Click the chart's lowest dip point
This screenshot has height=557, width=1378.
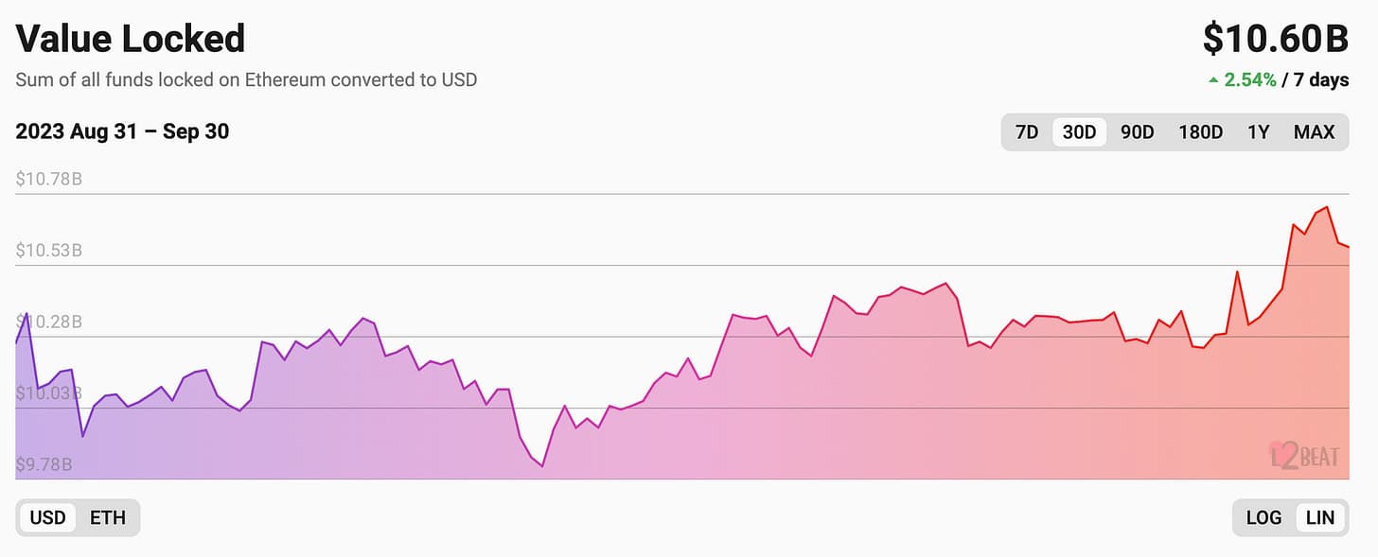pos(542,466)
